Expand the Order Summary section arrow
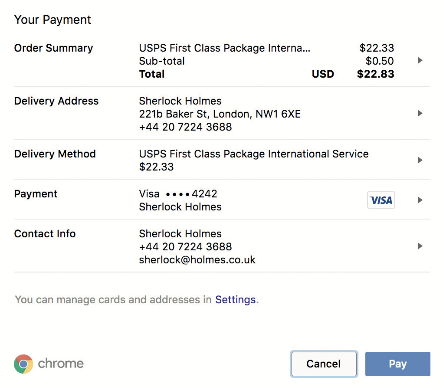This screenshot has height=387, width=443. click(420, 61)
